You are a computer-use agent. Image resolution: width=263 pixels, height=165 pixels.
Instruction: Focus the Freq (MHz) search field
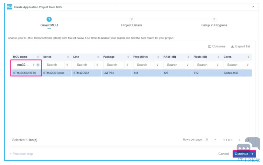[144, 65]
